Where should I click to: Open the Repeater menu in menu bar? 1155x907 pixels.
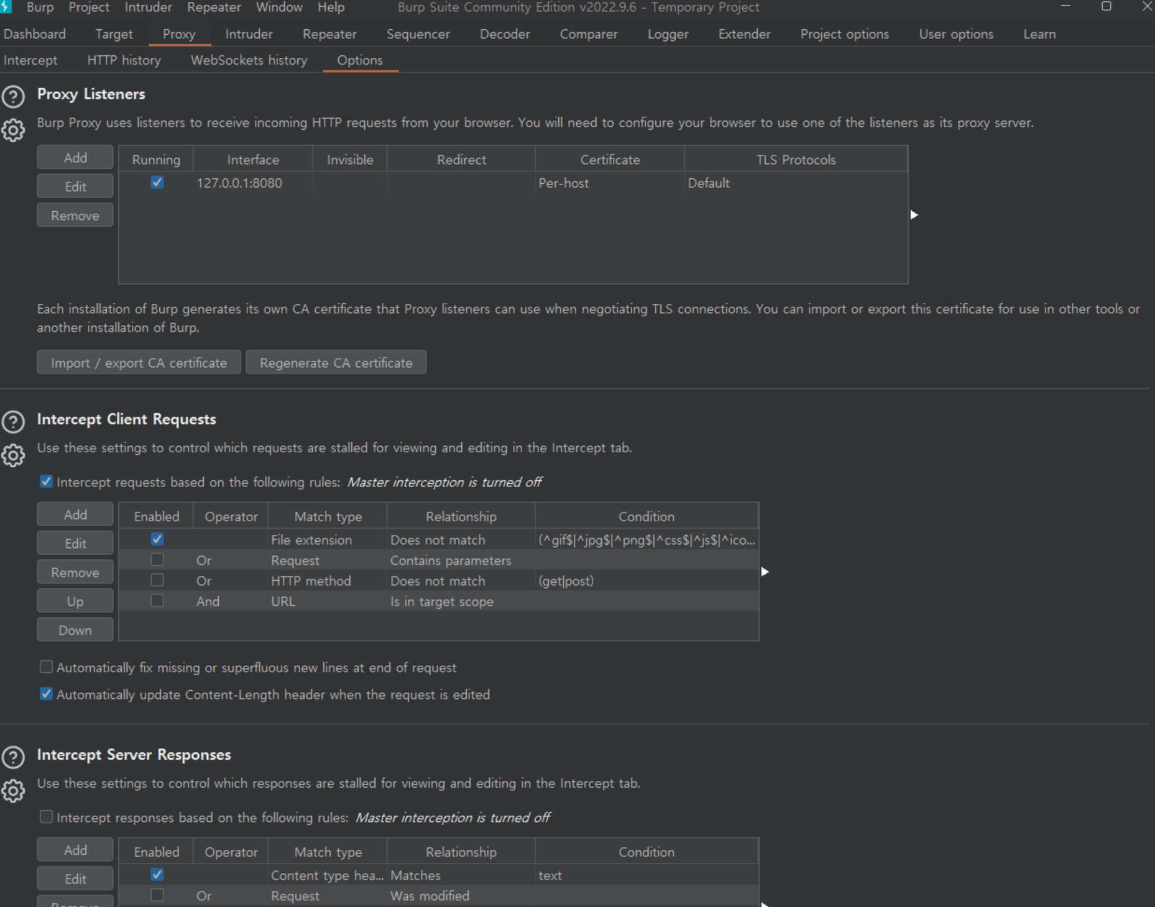click(214, 7)
